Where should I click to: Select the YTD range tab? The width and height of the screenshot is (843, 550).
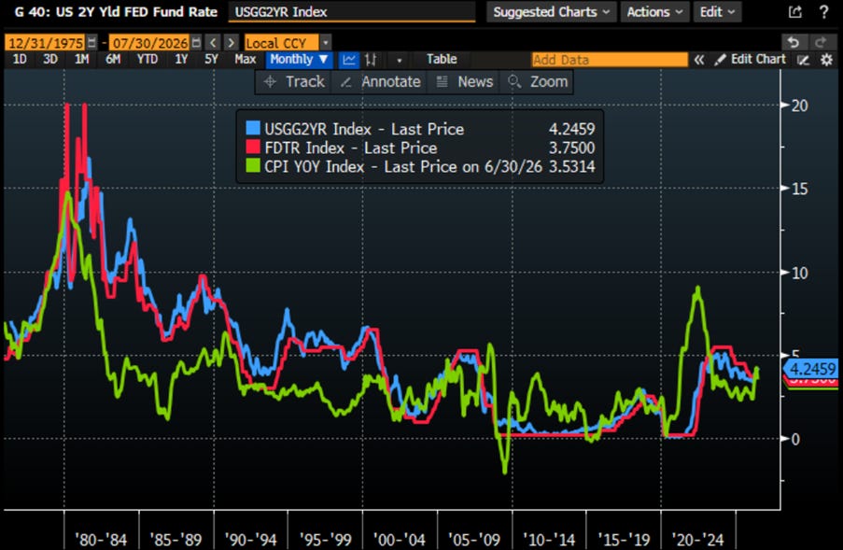(x=148, y=59)
